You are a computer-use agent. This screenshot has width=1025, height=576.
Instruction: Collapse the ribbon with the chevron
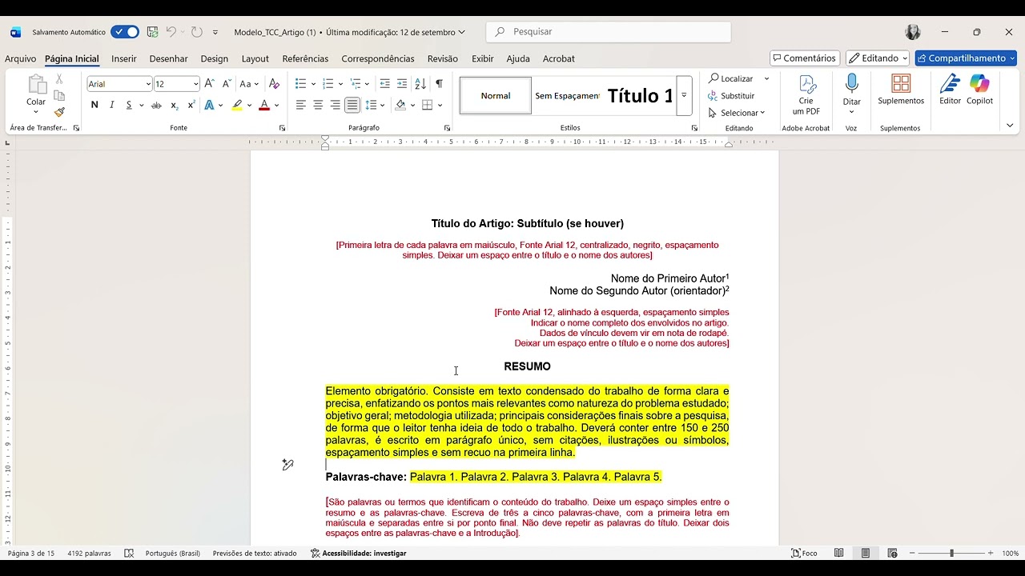(x=1009, y=126)
